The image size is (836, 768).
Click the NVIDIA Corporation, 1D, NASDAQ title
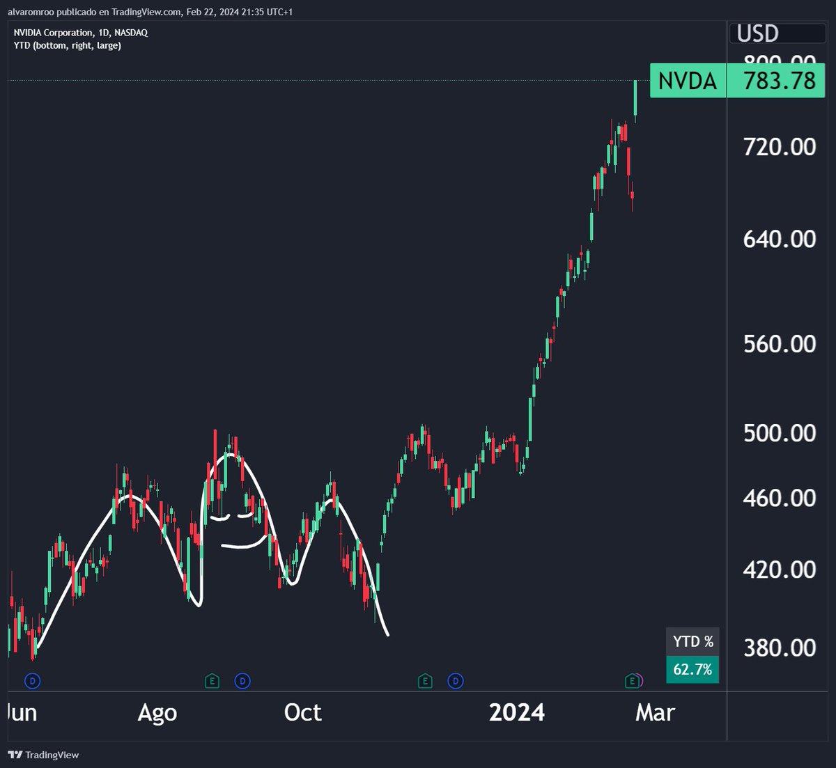(x=81, y=33)
